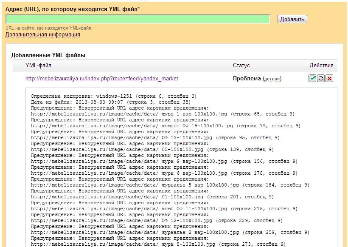
Task: Click the Статус column header
Action: [241, 66]
